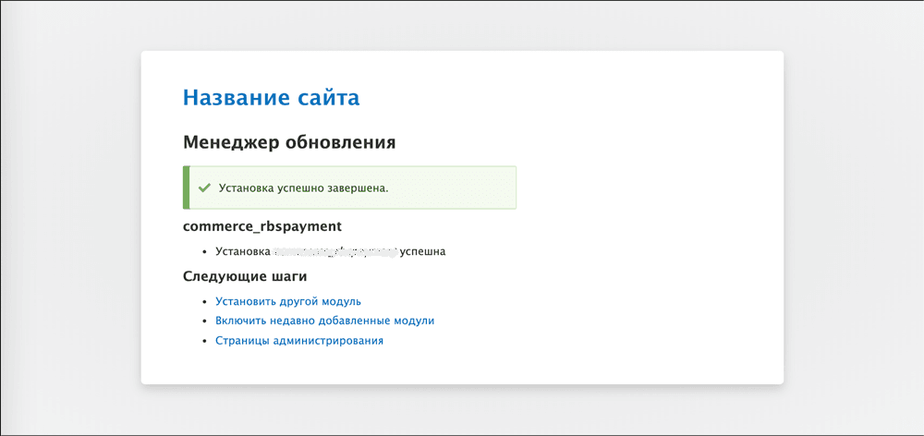The width and height of the screenshot is (924, 436).
Task: Click the bullet before "Установить другой модуль"
Action: (204, 302)
